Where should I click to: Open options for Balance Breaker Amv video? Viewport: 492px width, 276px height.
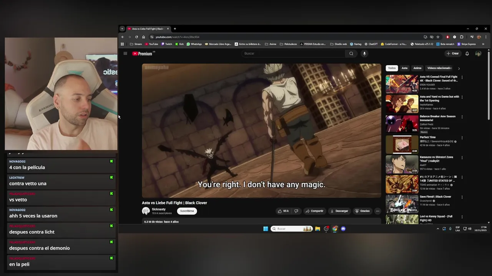tap(462, 117)
